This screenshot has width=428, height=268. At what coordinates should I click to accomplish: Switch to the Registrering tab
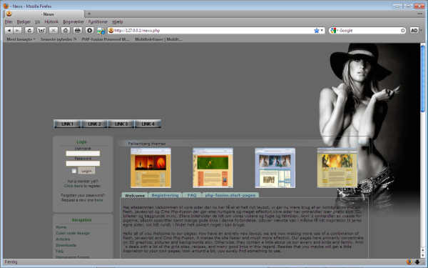tap(165, 195)
